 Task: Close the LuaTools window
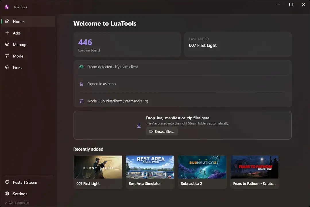click(303, 4)
